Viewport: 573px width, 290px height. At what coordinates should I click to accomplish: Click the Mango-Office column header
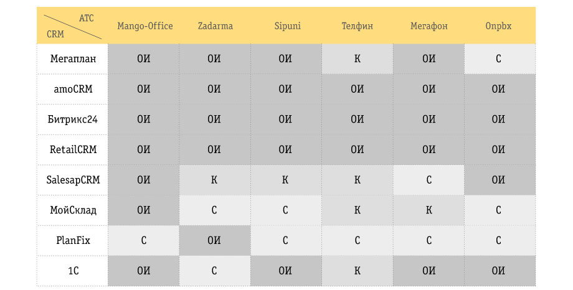coord(144,26)
